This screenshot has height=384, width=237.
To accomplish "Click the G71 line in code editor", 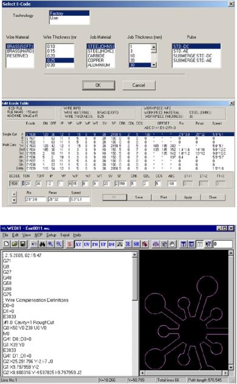I will click(x=7, y=261).
